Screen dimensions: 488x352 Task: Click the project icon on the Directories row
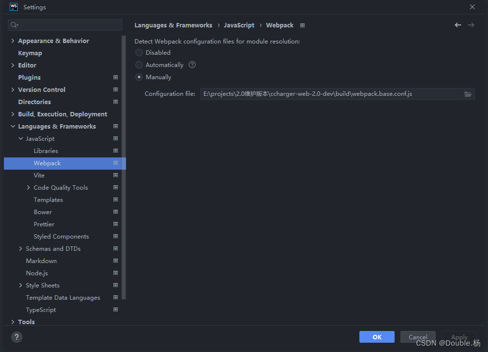pyautogui.click(x=115, y=102)
